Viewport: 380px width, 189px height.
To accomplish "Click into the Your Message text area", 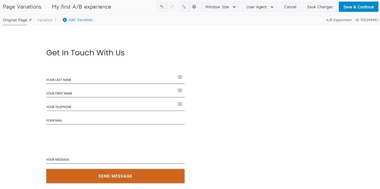I will pos(116,146).
